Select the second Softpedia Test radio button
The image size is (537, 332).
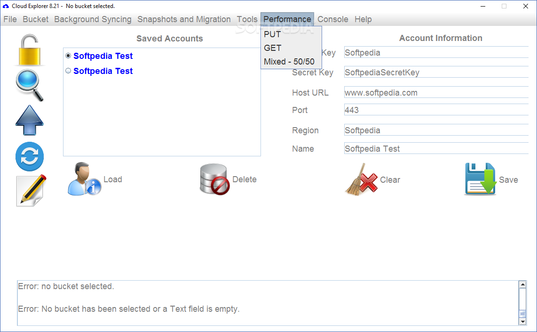pyautogui.click(x=68, y=71)
